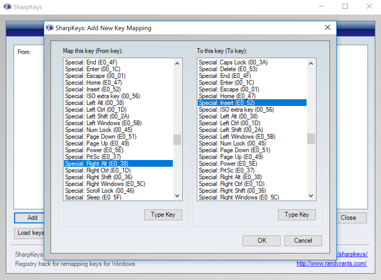
Task: Select Num Lock (00_45) in From key list
Action: pos(118,130)
